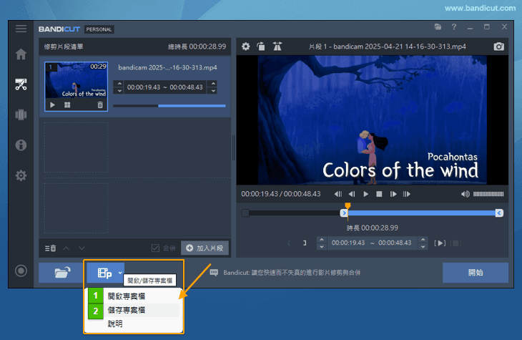Viewport: 522px width, 340px height.
Task: Mute the speaker volume icon
Action: pos(465,194)
